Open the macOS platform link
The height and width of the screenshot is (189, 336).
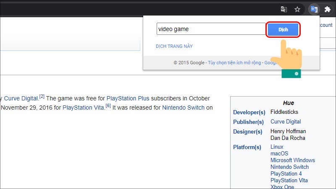[279, 153]
